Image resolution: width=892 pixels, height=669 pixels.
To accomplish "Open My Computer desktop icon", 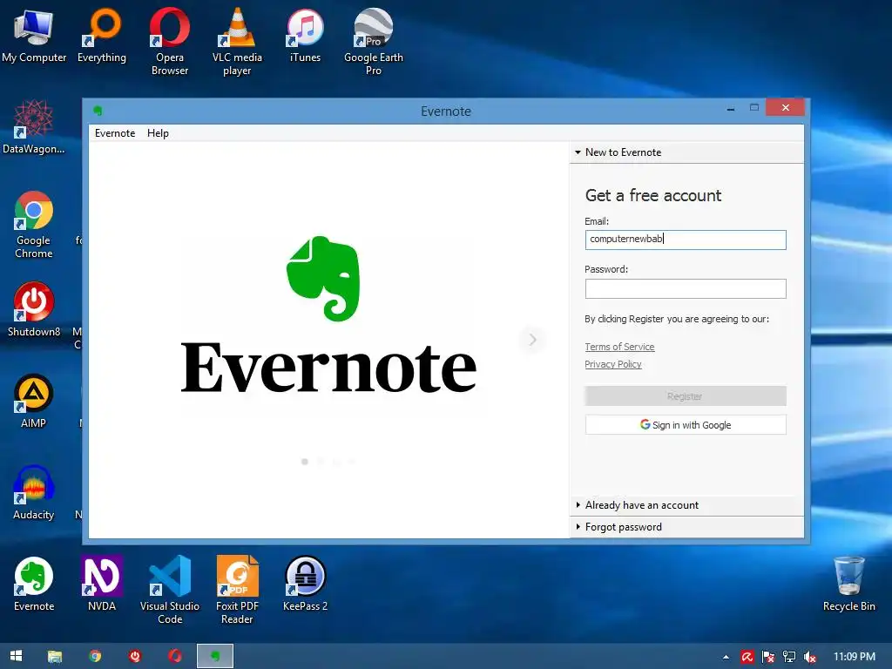I will tap(34, 35).
